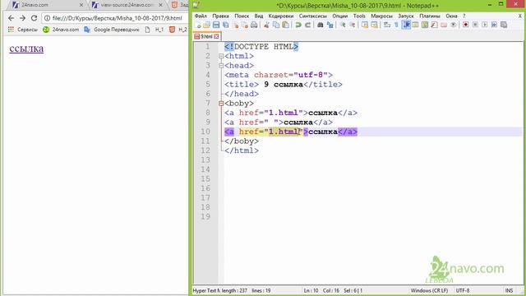Collapse the head tag fold on line 3
This screenshot has width=526, height=296.
point(221,66)
